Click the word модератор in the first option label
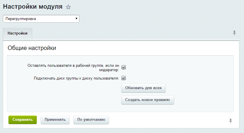Screen dimensions: 244x133 [109, 70]
